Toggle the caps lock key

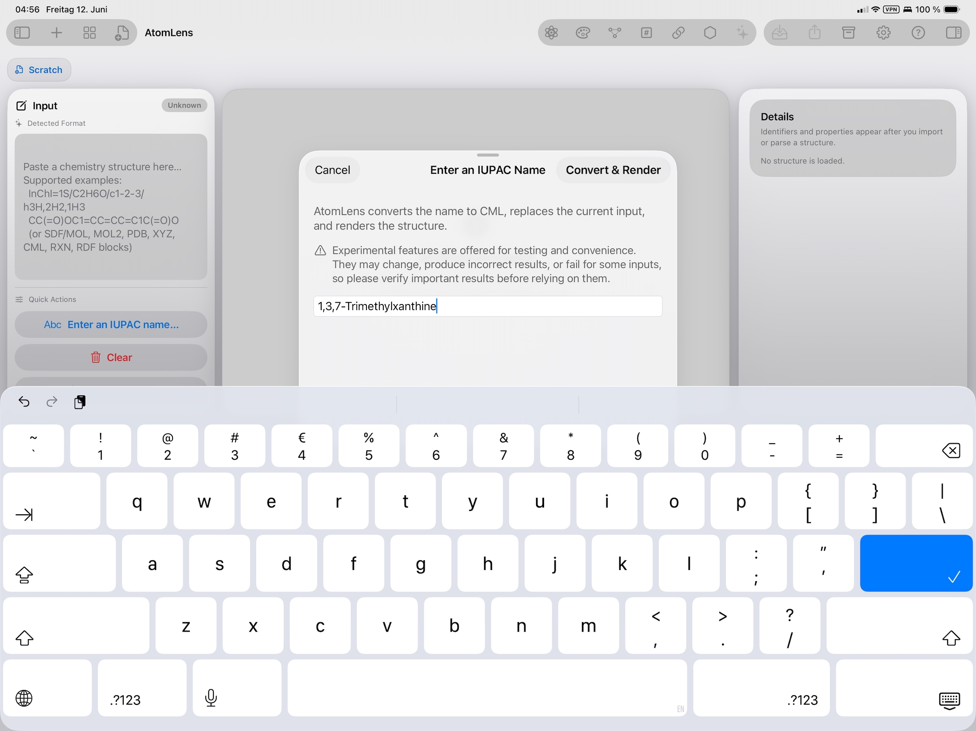tap(60, 563)
